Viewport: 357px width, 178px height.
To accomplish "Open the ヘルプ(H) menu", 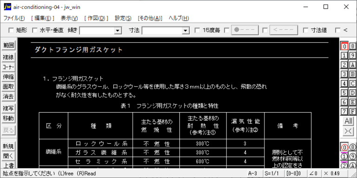I will (178, 18).
